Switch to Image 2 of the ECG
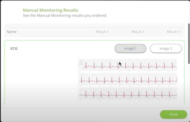The height and width of the screenshot is (122, 190). click(166, 48)
